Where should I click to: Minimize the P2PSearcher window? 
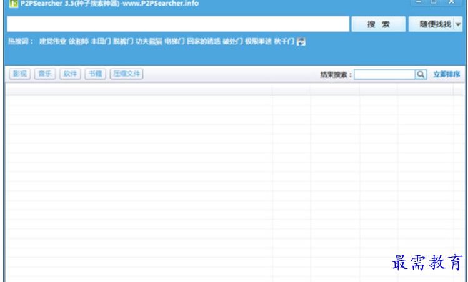(419, 2)
